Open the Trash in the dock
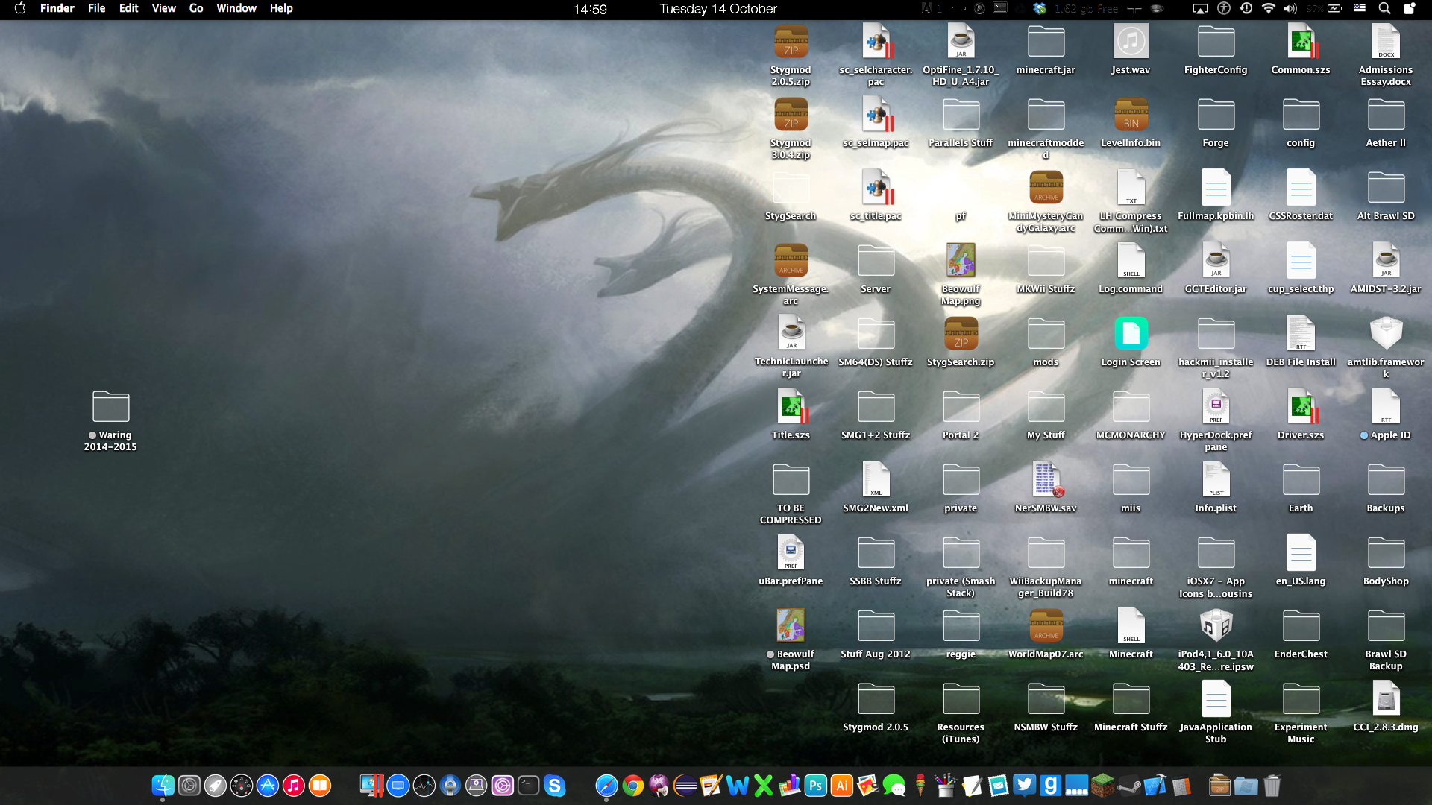1432x805 pixels. (x=1272, y=785)
